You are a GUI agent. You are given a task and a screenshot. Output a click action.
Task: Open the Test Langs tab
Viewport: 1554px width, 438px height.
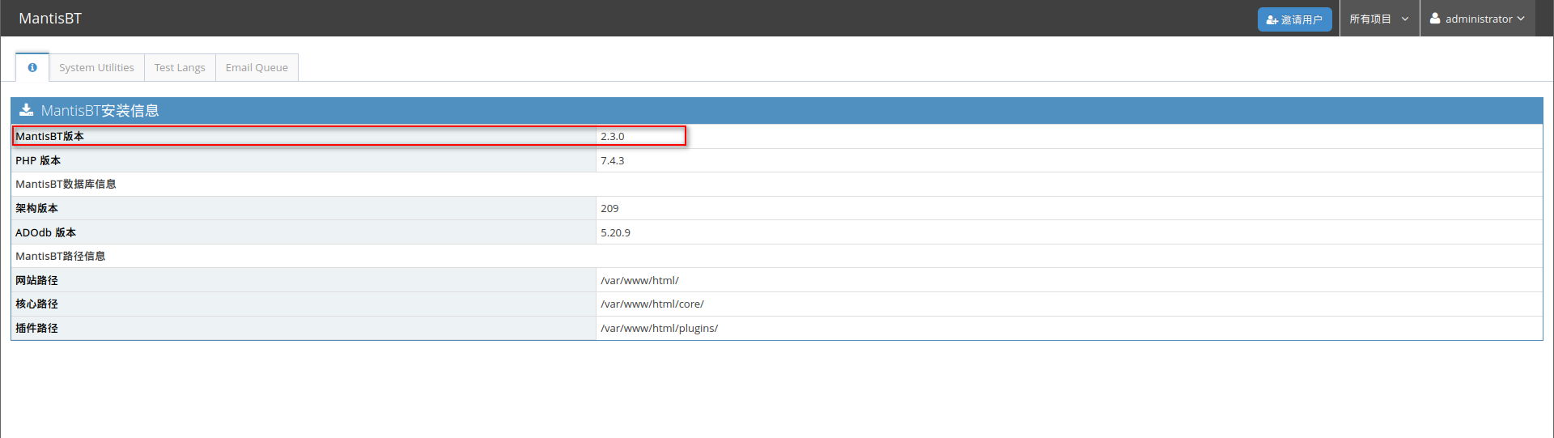[x=180, y=67]
